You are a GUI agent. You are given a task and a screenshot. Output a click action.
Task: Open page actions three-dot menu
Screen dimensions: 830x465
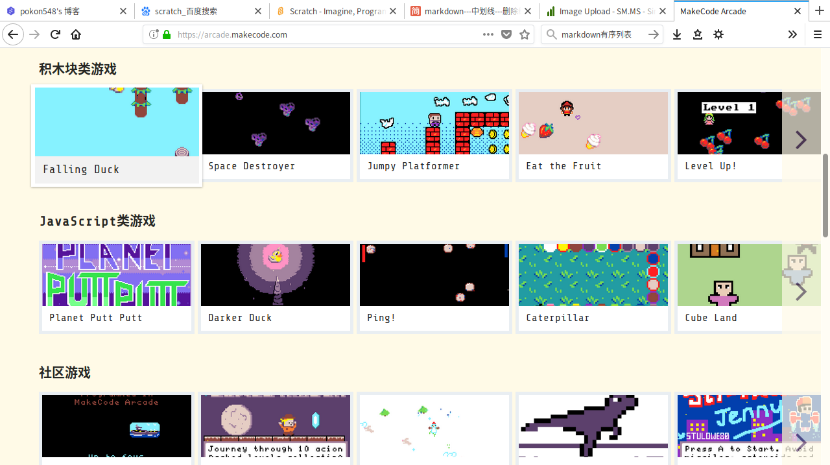pos(488,34)
